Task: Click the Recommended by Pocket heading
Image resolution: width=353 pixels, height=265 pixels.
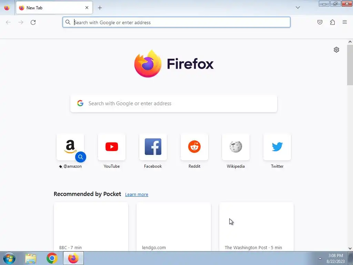Action: tap(87, 194)
